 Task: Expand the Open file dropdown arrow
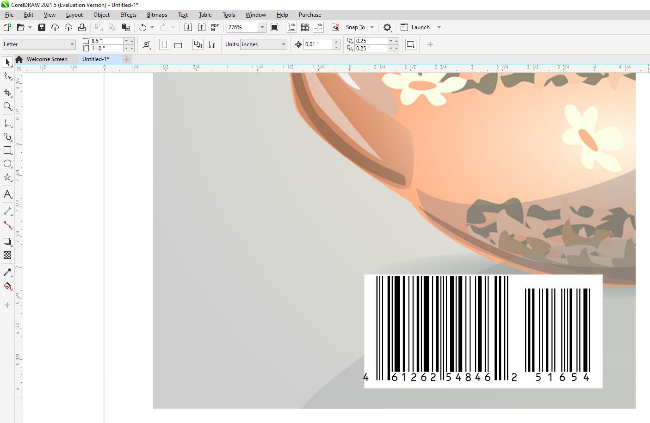coord(30,27)
